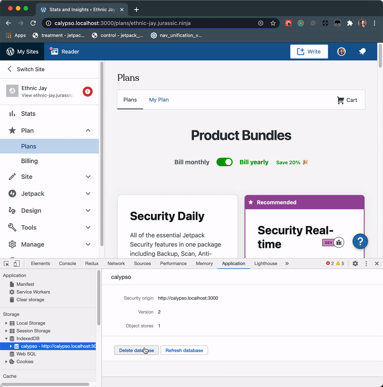Viewport: 383px width, 387px height.
Task: Open Service Workers in Application panel
Action: point(33,292)
